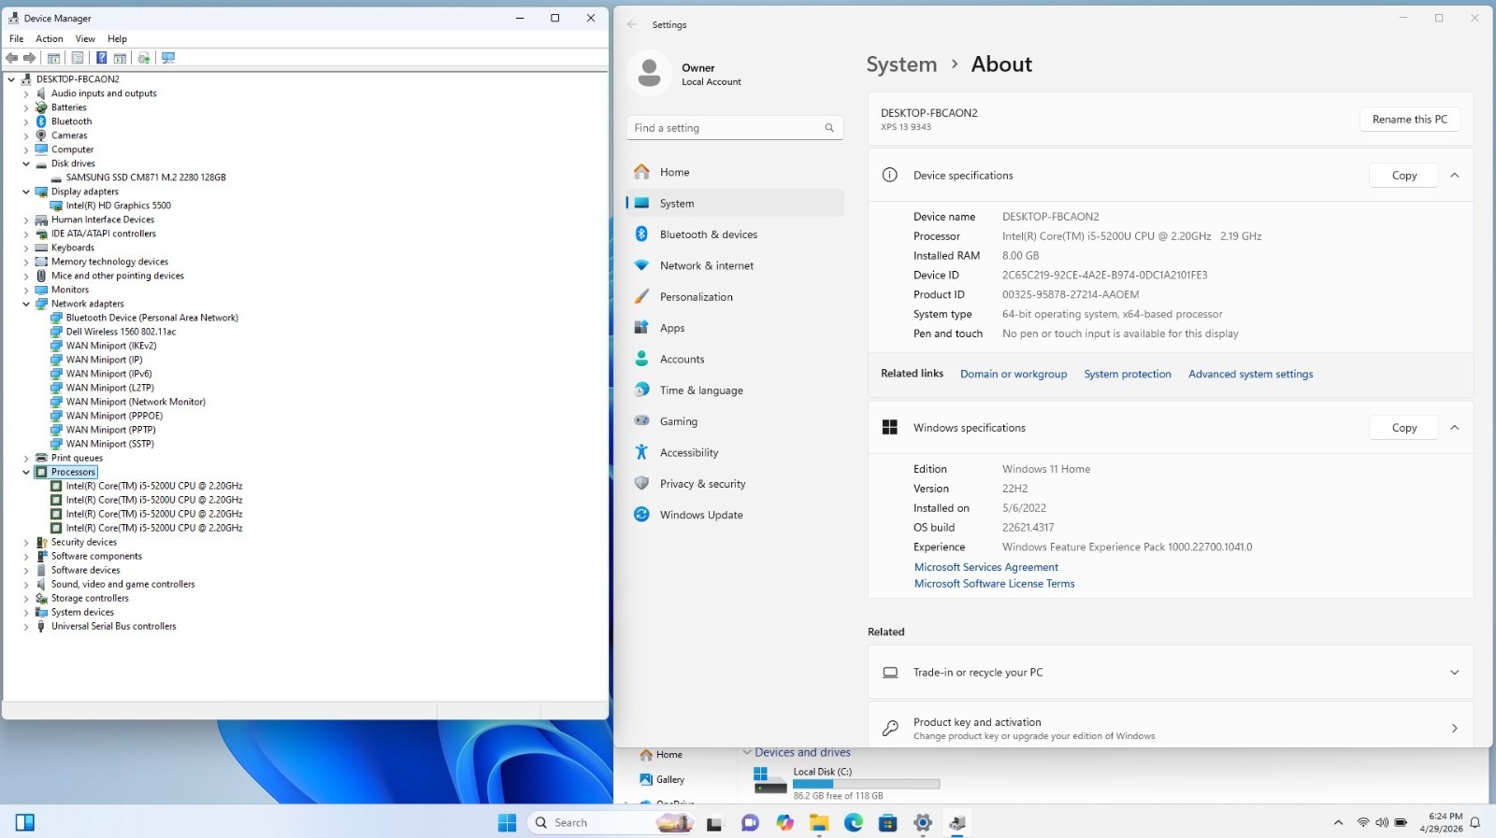Click the Rename this PC button

tap(1409, 120)
